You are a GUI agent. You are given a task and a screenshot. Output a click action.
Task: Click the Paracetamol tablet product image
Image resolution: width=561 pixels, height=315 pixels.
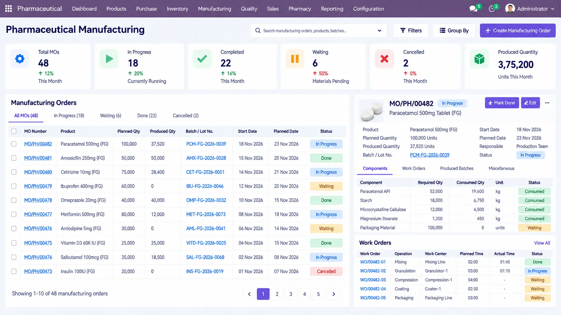pyautogui.click(x=372, y=110)
